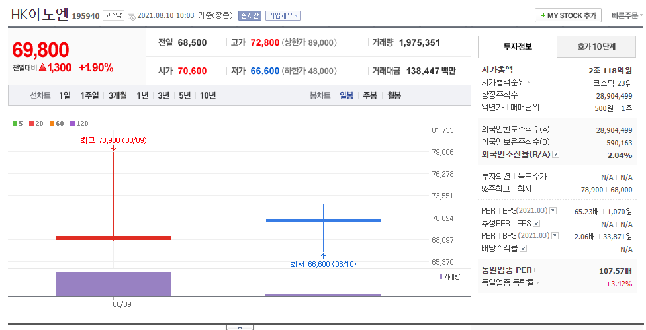Open help icon next to PBR BPS(2021.03)

pos(555,236)
